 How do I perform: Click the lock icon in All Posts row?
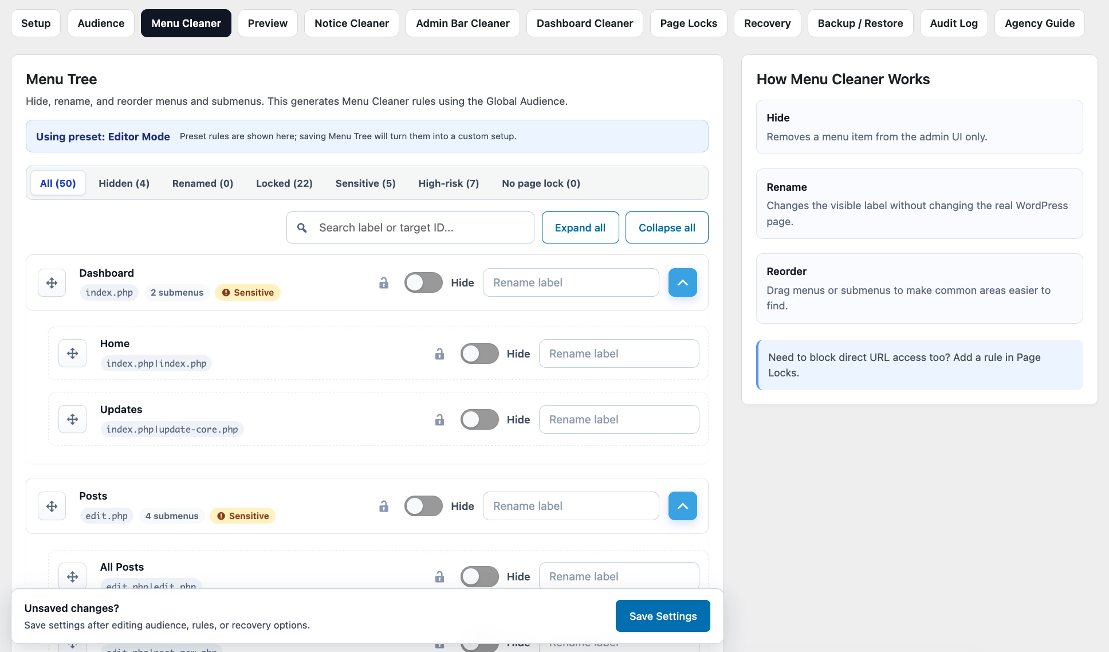tap(439, 577)
